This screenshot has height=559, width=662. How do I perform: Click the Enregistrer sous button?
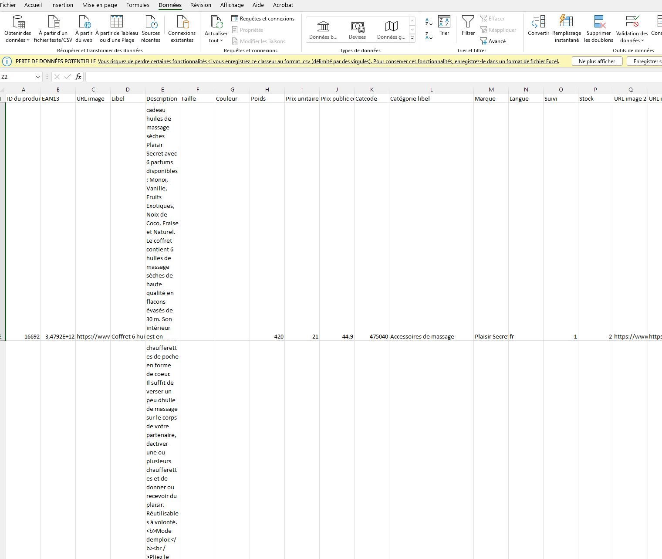click(645, 61)
